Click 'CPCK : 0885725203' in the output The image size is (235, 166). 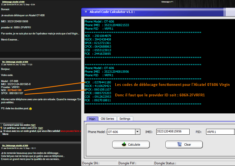[x=98, y=93]
